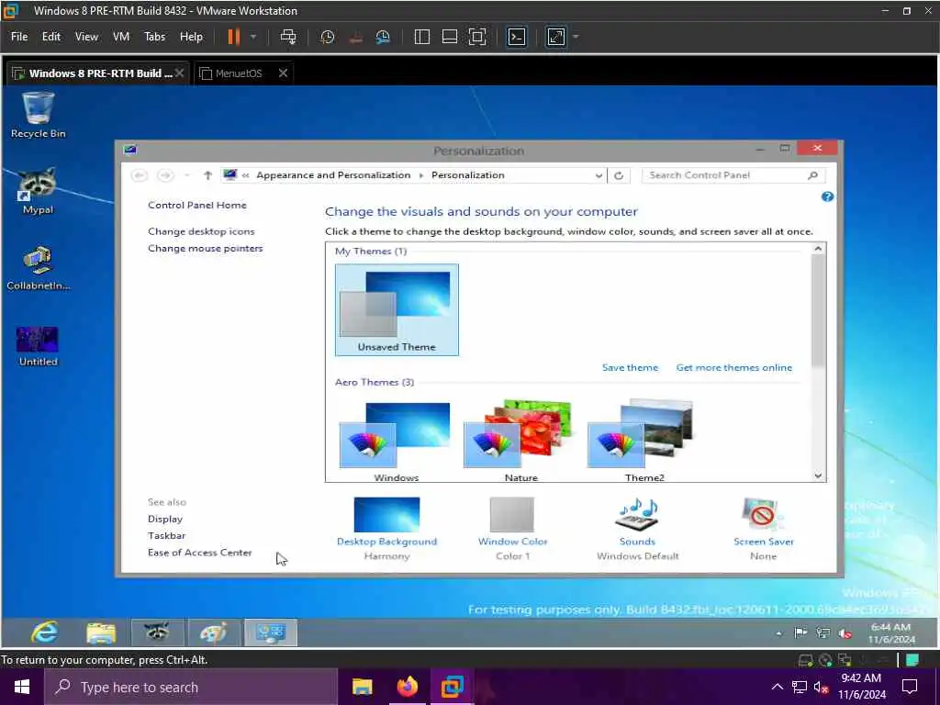Image resolution: width=940 pixels, height=705 pixels.
Task: Open the console view icon in VMware toolbar
Action: tap(516, 37)
